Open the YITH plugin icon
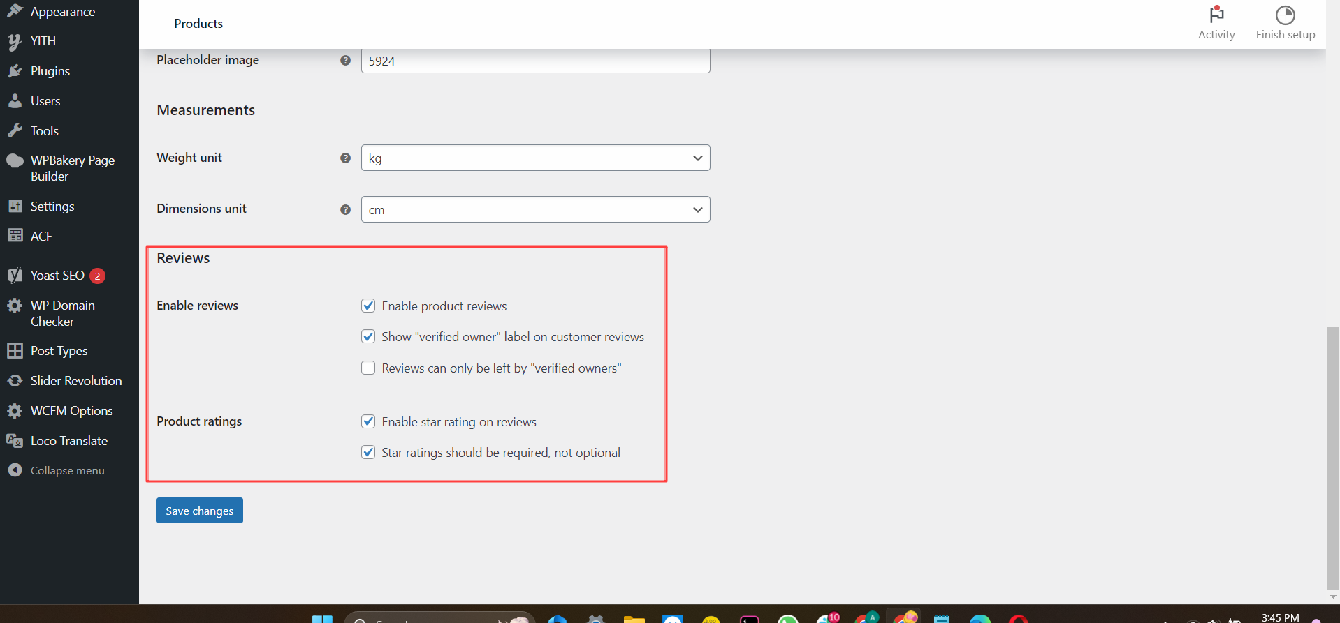1340x623 pixels. pyautogui.click(x=15, y=42)
